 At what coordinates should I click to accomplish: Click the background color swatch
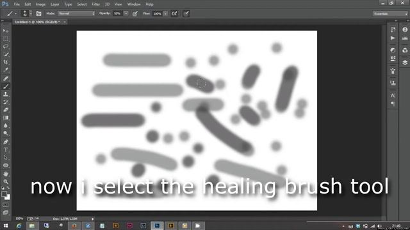pos(8,197)
